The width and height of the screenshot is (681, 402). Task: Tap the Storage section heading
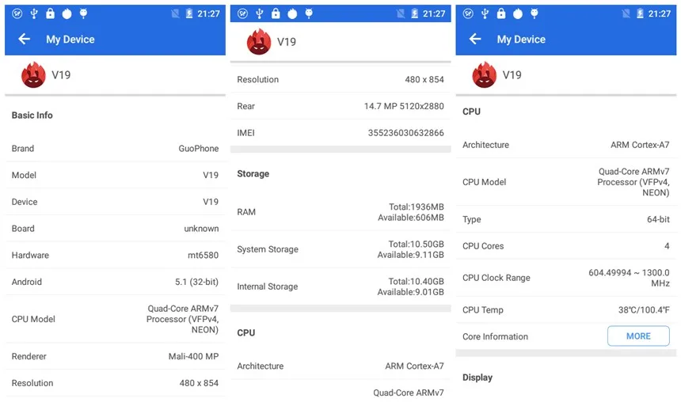click(x=253, y=173)
